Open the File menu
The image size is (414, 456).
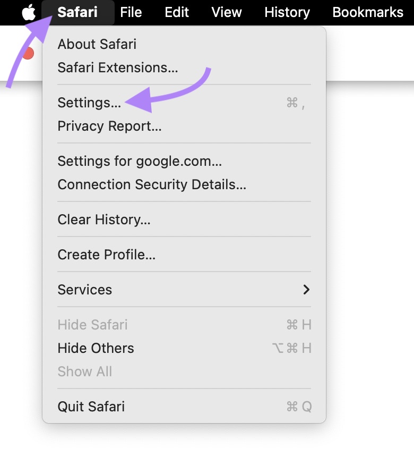(x=131, y=12)
